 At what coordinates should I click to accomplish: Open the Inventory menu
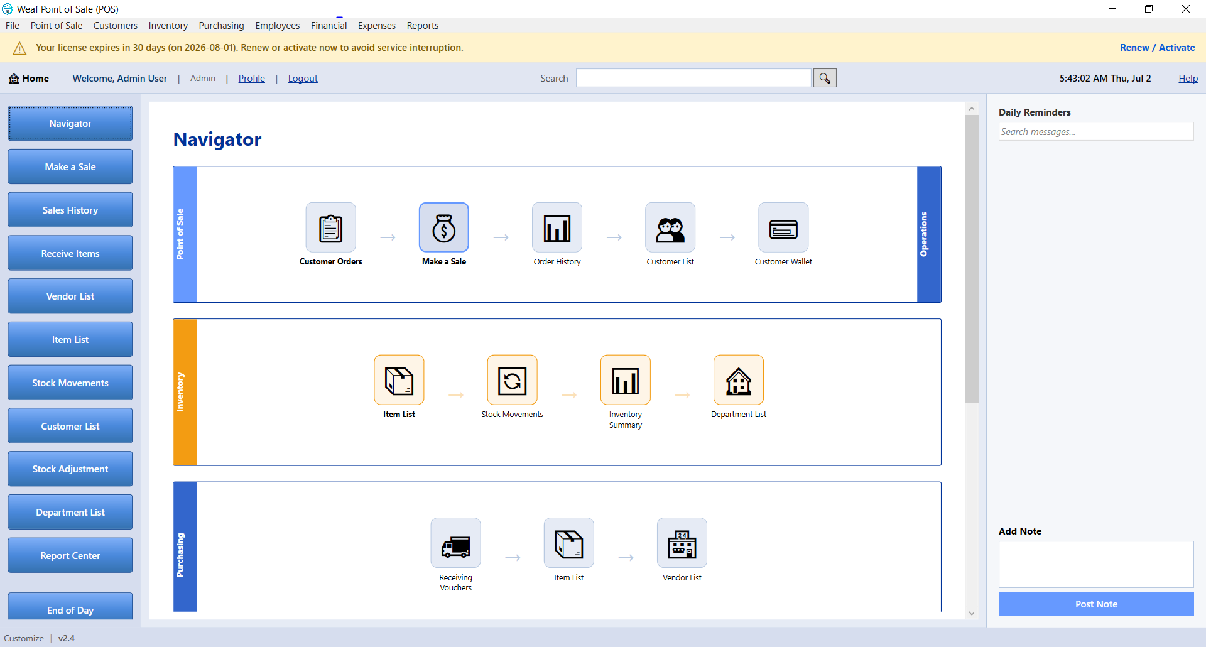[168, 26]
